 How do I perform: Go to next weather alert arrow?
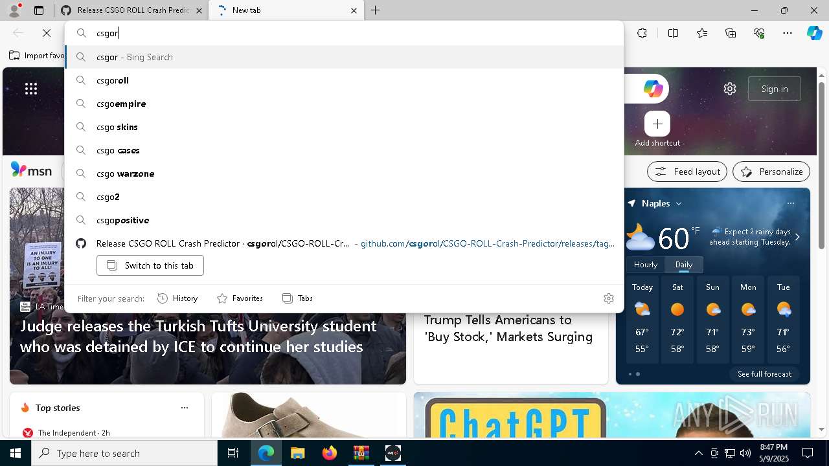pos(797,237)
